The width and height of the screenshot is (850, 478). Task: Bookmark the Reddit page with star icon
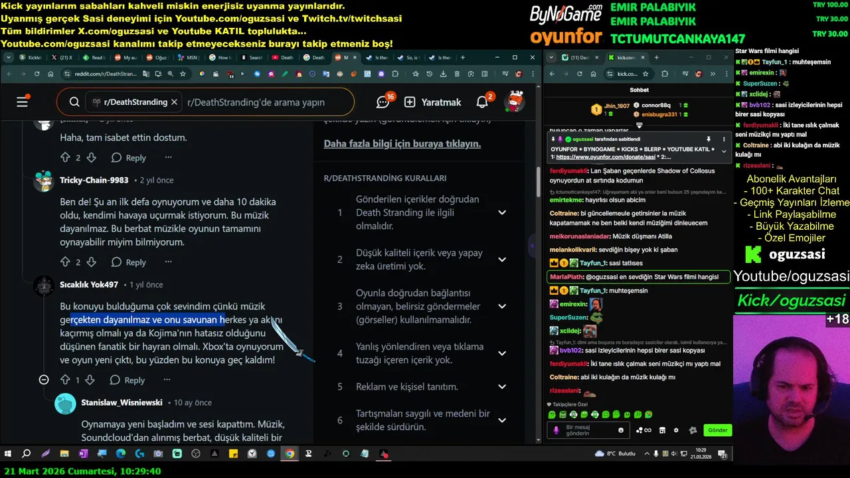tap(181, 74)
